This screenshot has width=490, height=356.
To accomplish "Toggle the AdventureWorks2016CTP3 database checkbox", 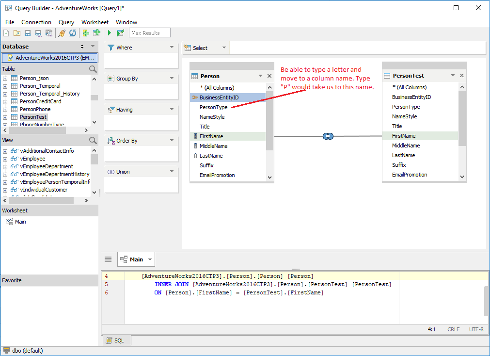I will tap(11, 58).
